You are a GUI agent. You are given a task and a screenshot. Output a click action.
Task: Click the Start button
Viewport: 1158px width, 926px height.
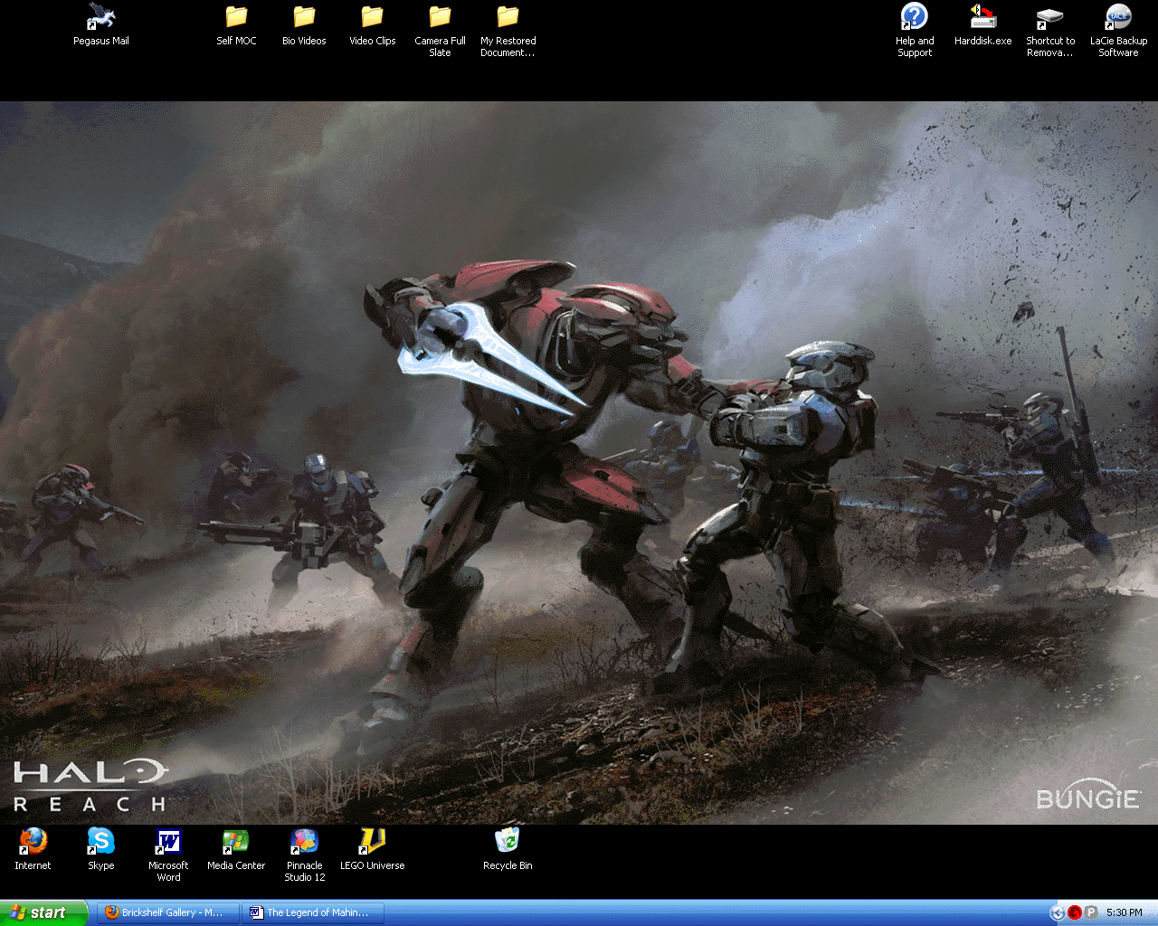(x=43, y=912)
